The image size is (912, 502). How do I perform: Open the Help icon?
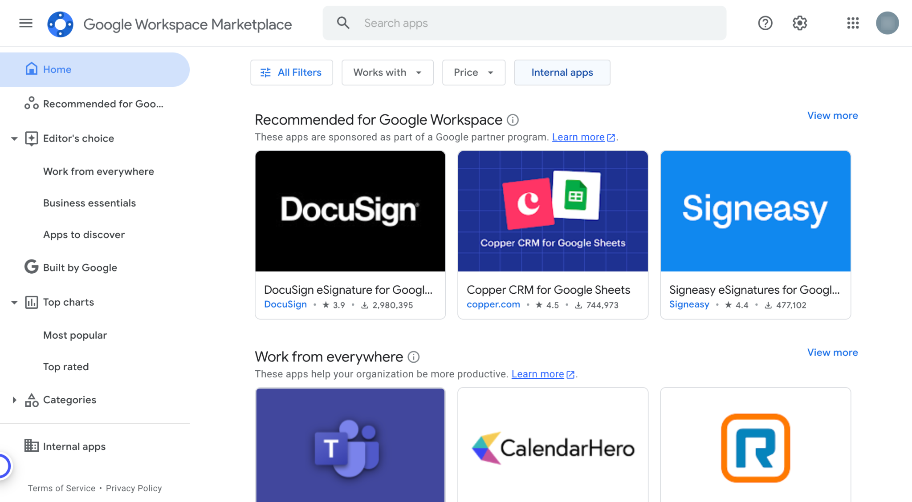[765, 23]
